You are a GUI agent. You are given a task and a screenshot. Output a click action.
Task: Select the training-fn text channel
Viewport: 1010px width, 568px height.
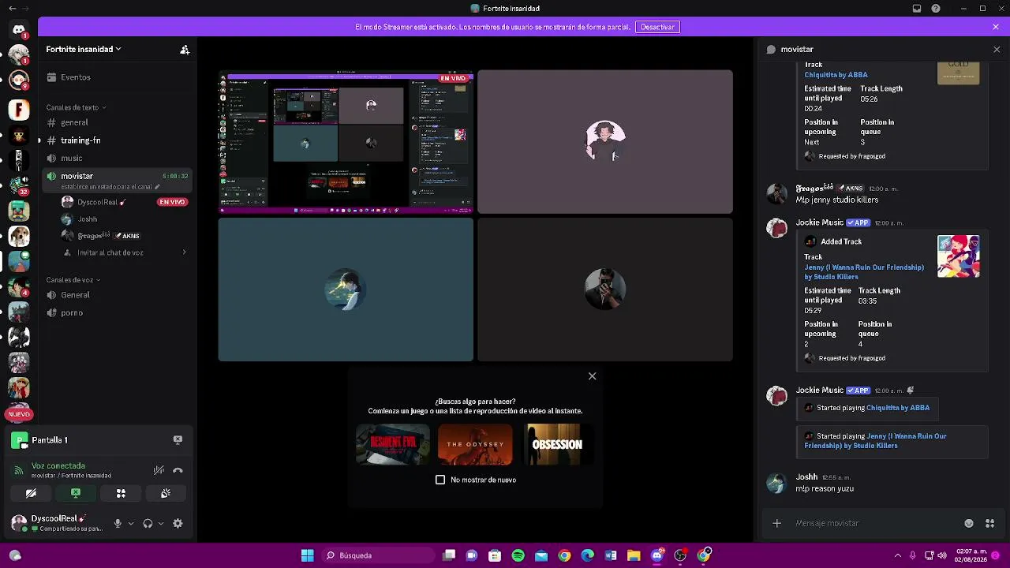[x=115, y=140]
